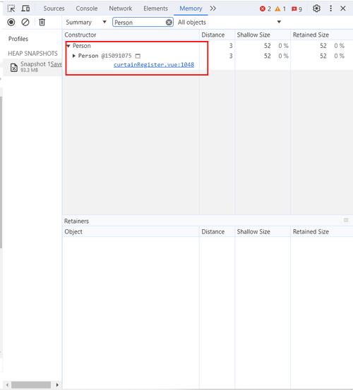Clear all profiles with the circle-slash icon
353x390 pixels.
[x=25, y=23]
